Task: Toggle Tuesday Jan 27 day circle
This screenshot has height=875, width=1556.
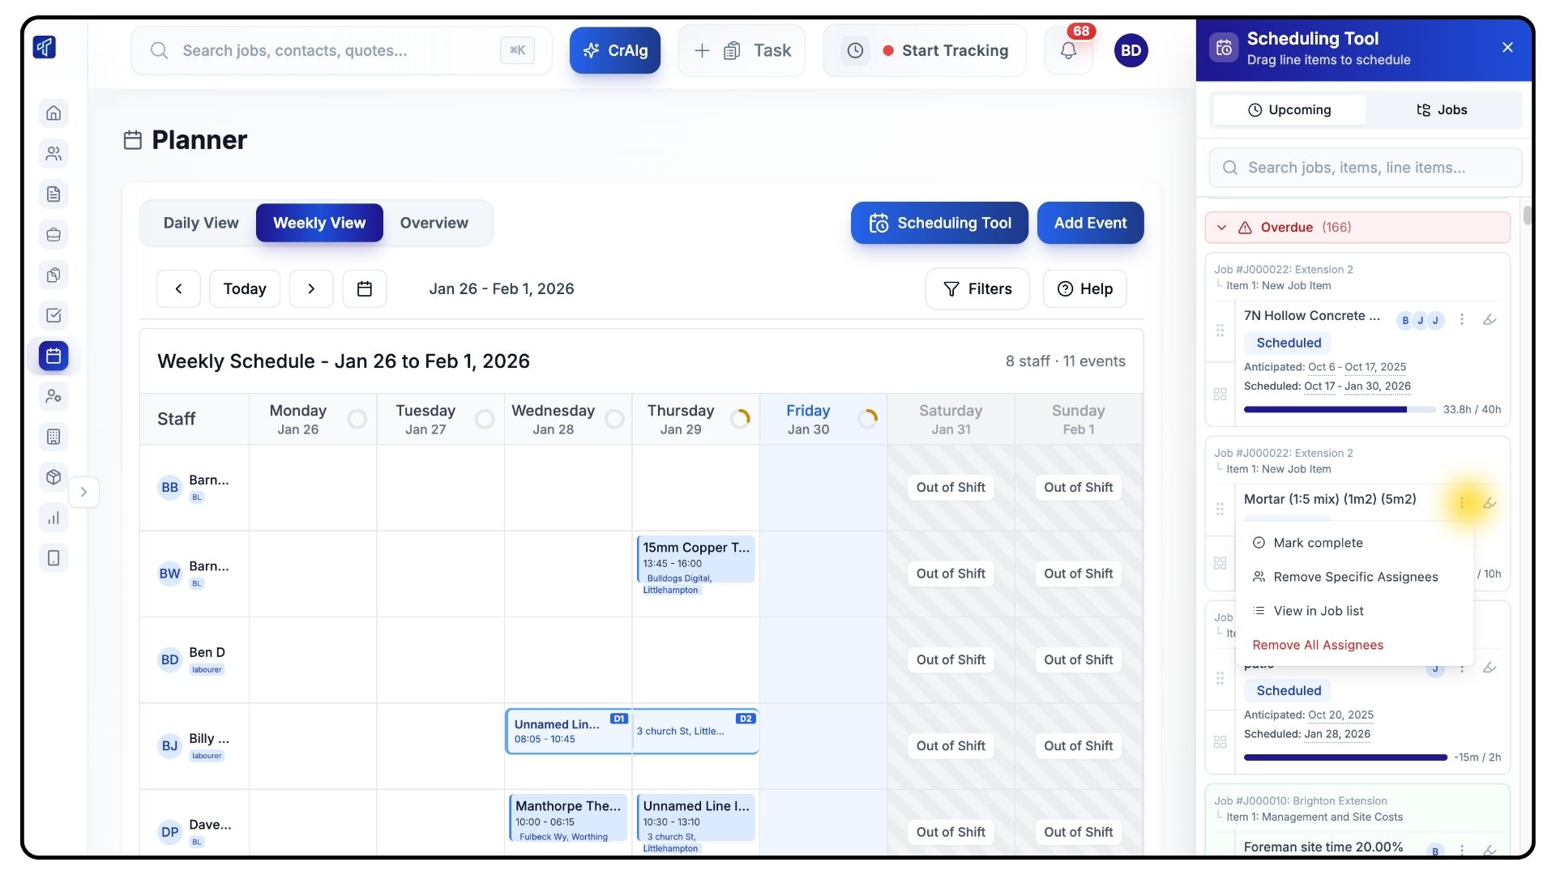Action: 485,419
